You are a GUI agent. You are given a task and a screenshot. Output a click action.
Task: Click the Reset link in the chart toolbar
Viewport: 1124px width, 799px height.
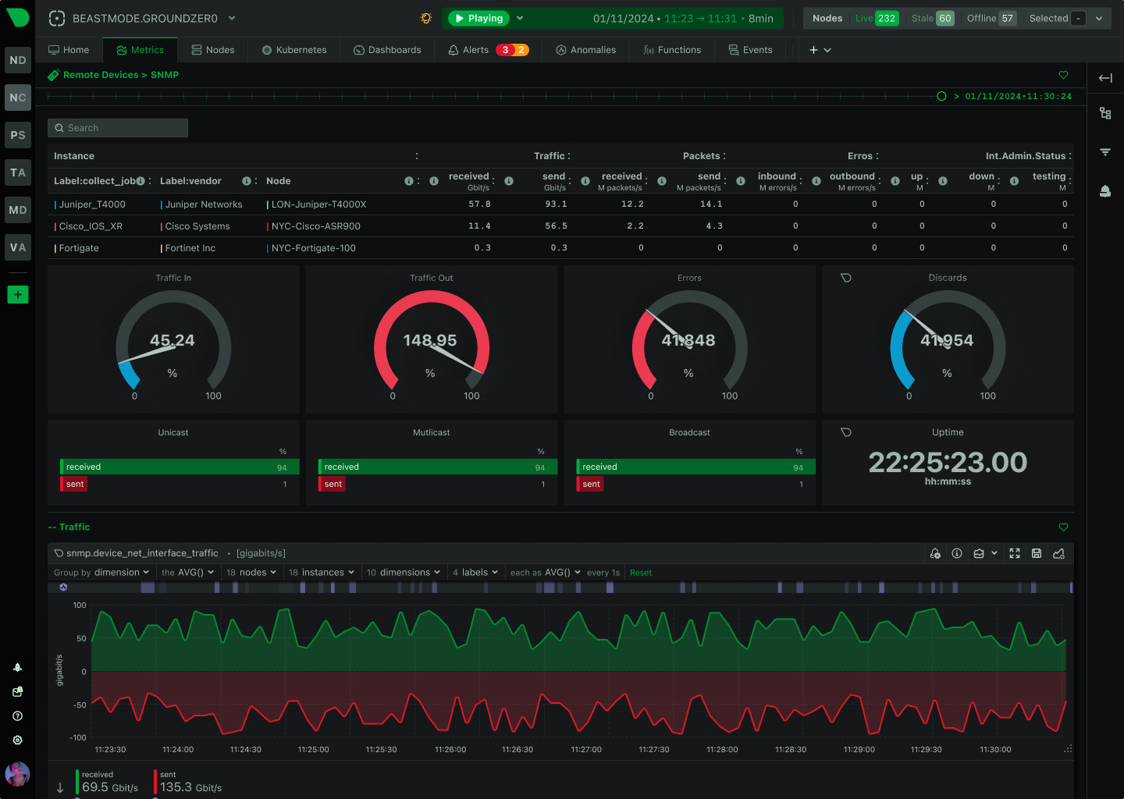tap(640, 572)
